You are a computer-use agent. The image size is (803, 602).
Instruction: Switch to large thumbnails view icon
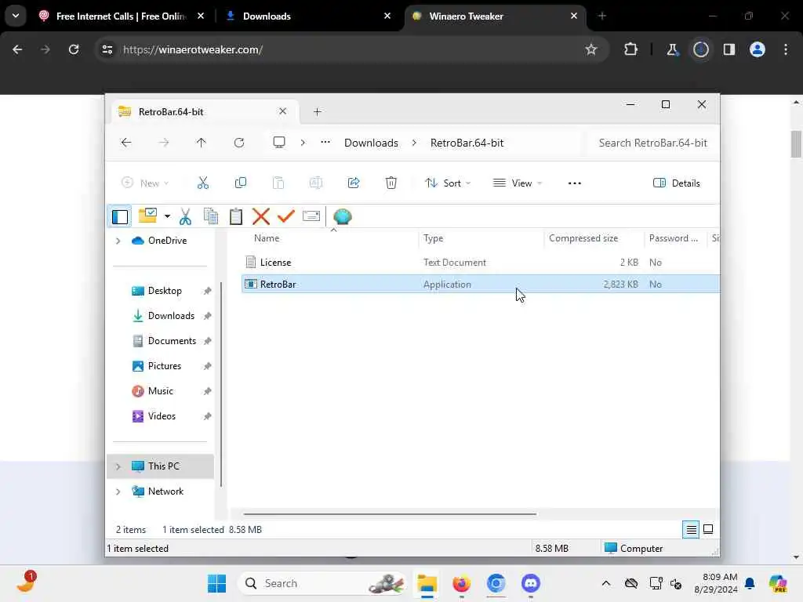(708, 529)
